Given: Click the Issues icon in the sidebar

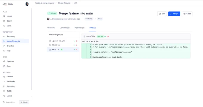Looking at the screenshot, I should pyautogui.click(x=4, y=16).
